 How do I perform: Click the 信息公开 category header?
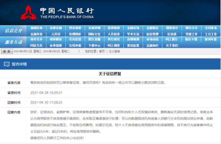[x=14, y=31]
